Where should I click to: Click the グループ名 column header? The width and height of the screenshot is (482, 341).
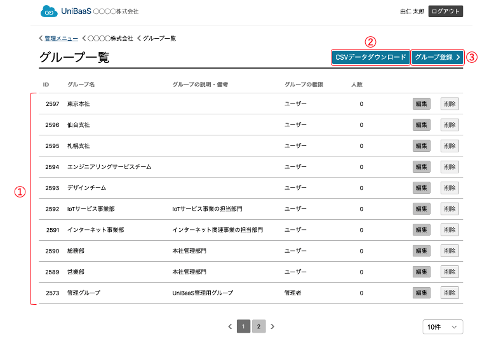click(x=81, y=84)
